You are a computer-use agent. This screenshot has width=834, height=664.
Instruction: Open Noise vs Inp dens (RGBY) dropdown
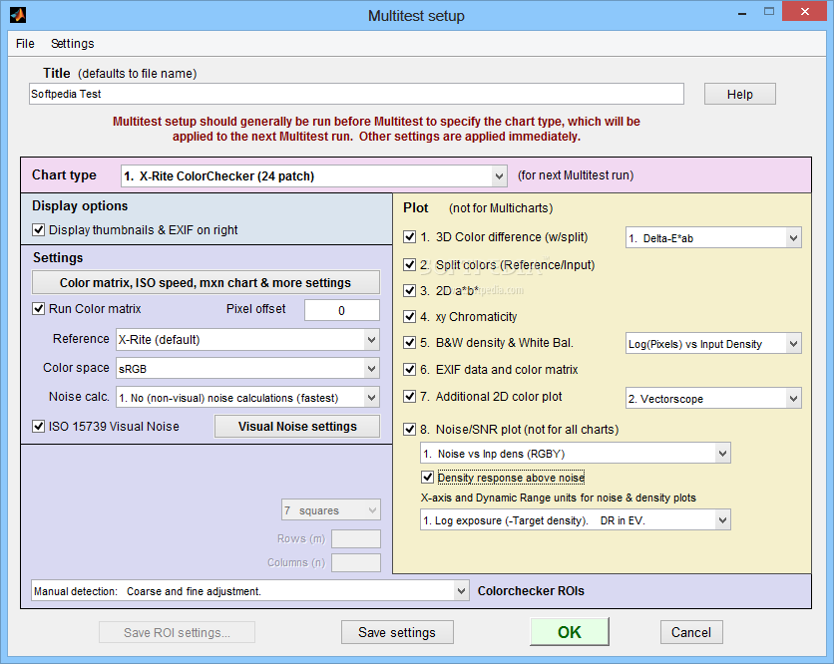coord(576,454)
